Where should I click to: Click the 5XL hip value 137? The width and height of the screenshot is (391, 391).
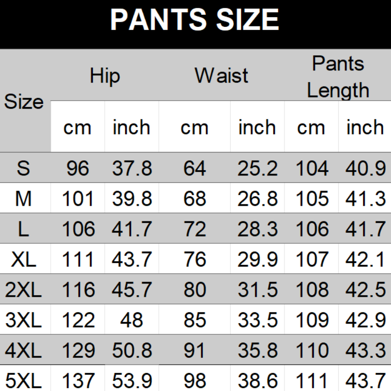click(77, 381)
